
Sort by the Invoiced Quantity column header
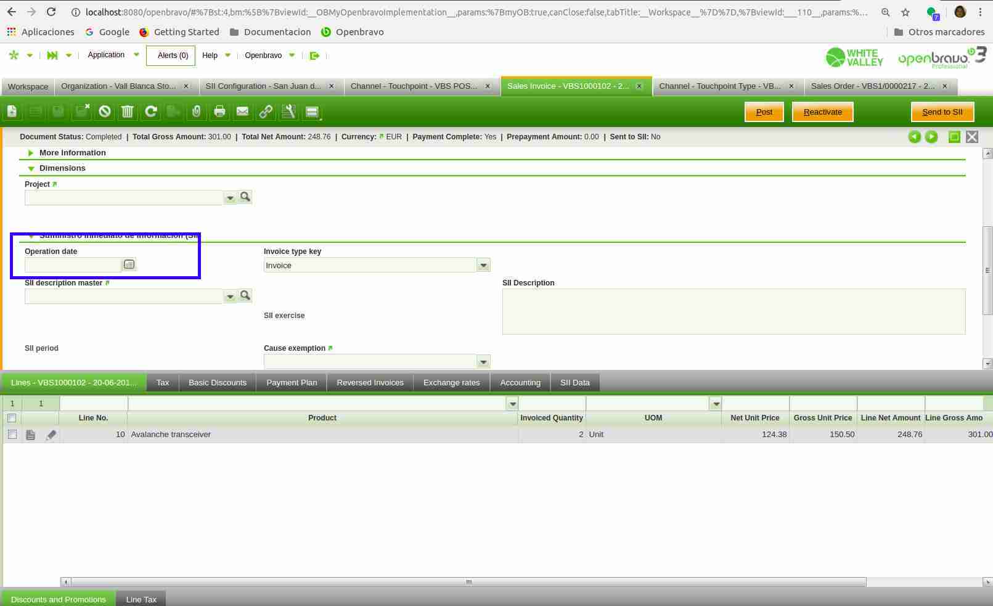552,418
